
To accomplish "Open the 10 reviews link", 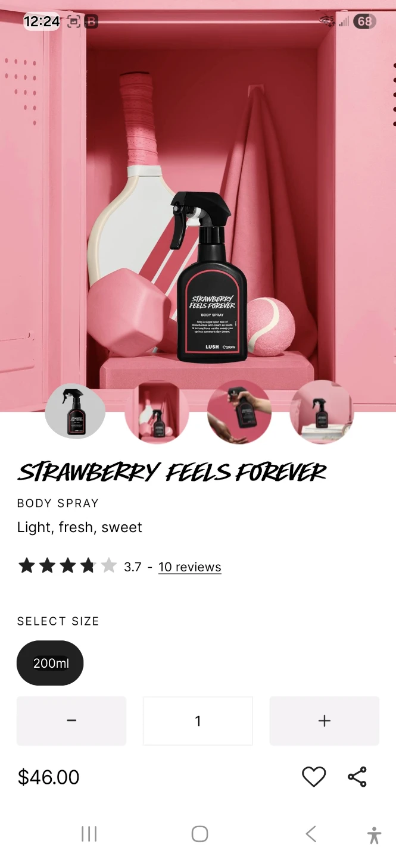I will click(x=189, y=567).
